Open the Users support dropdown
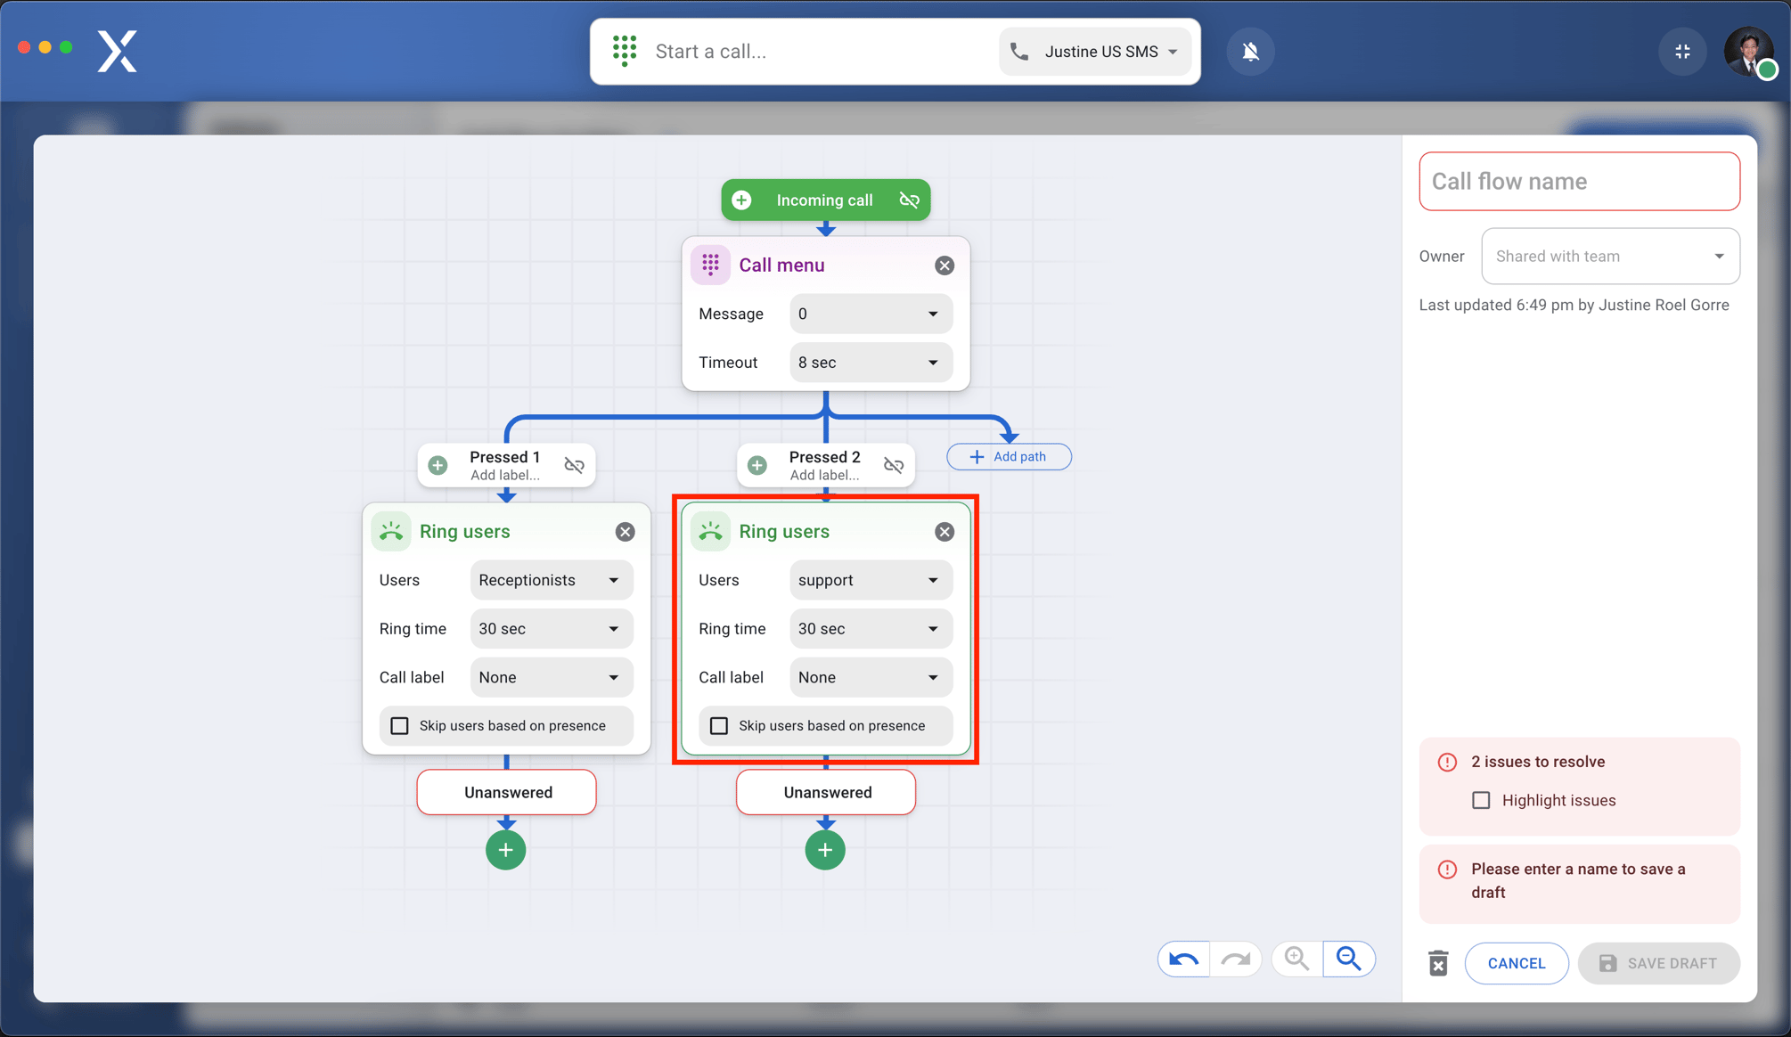 pos(871,580)
